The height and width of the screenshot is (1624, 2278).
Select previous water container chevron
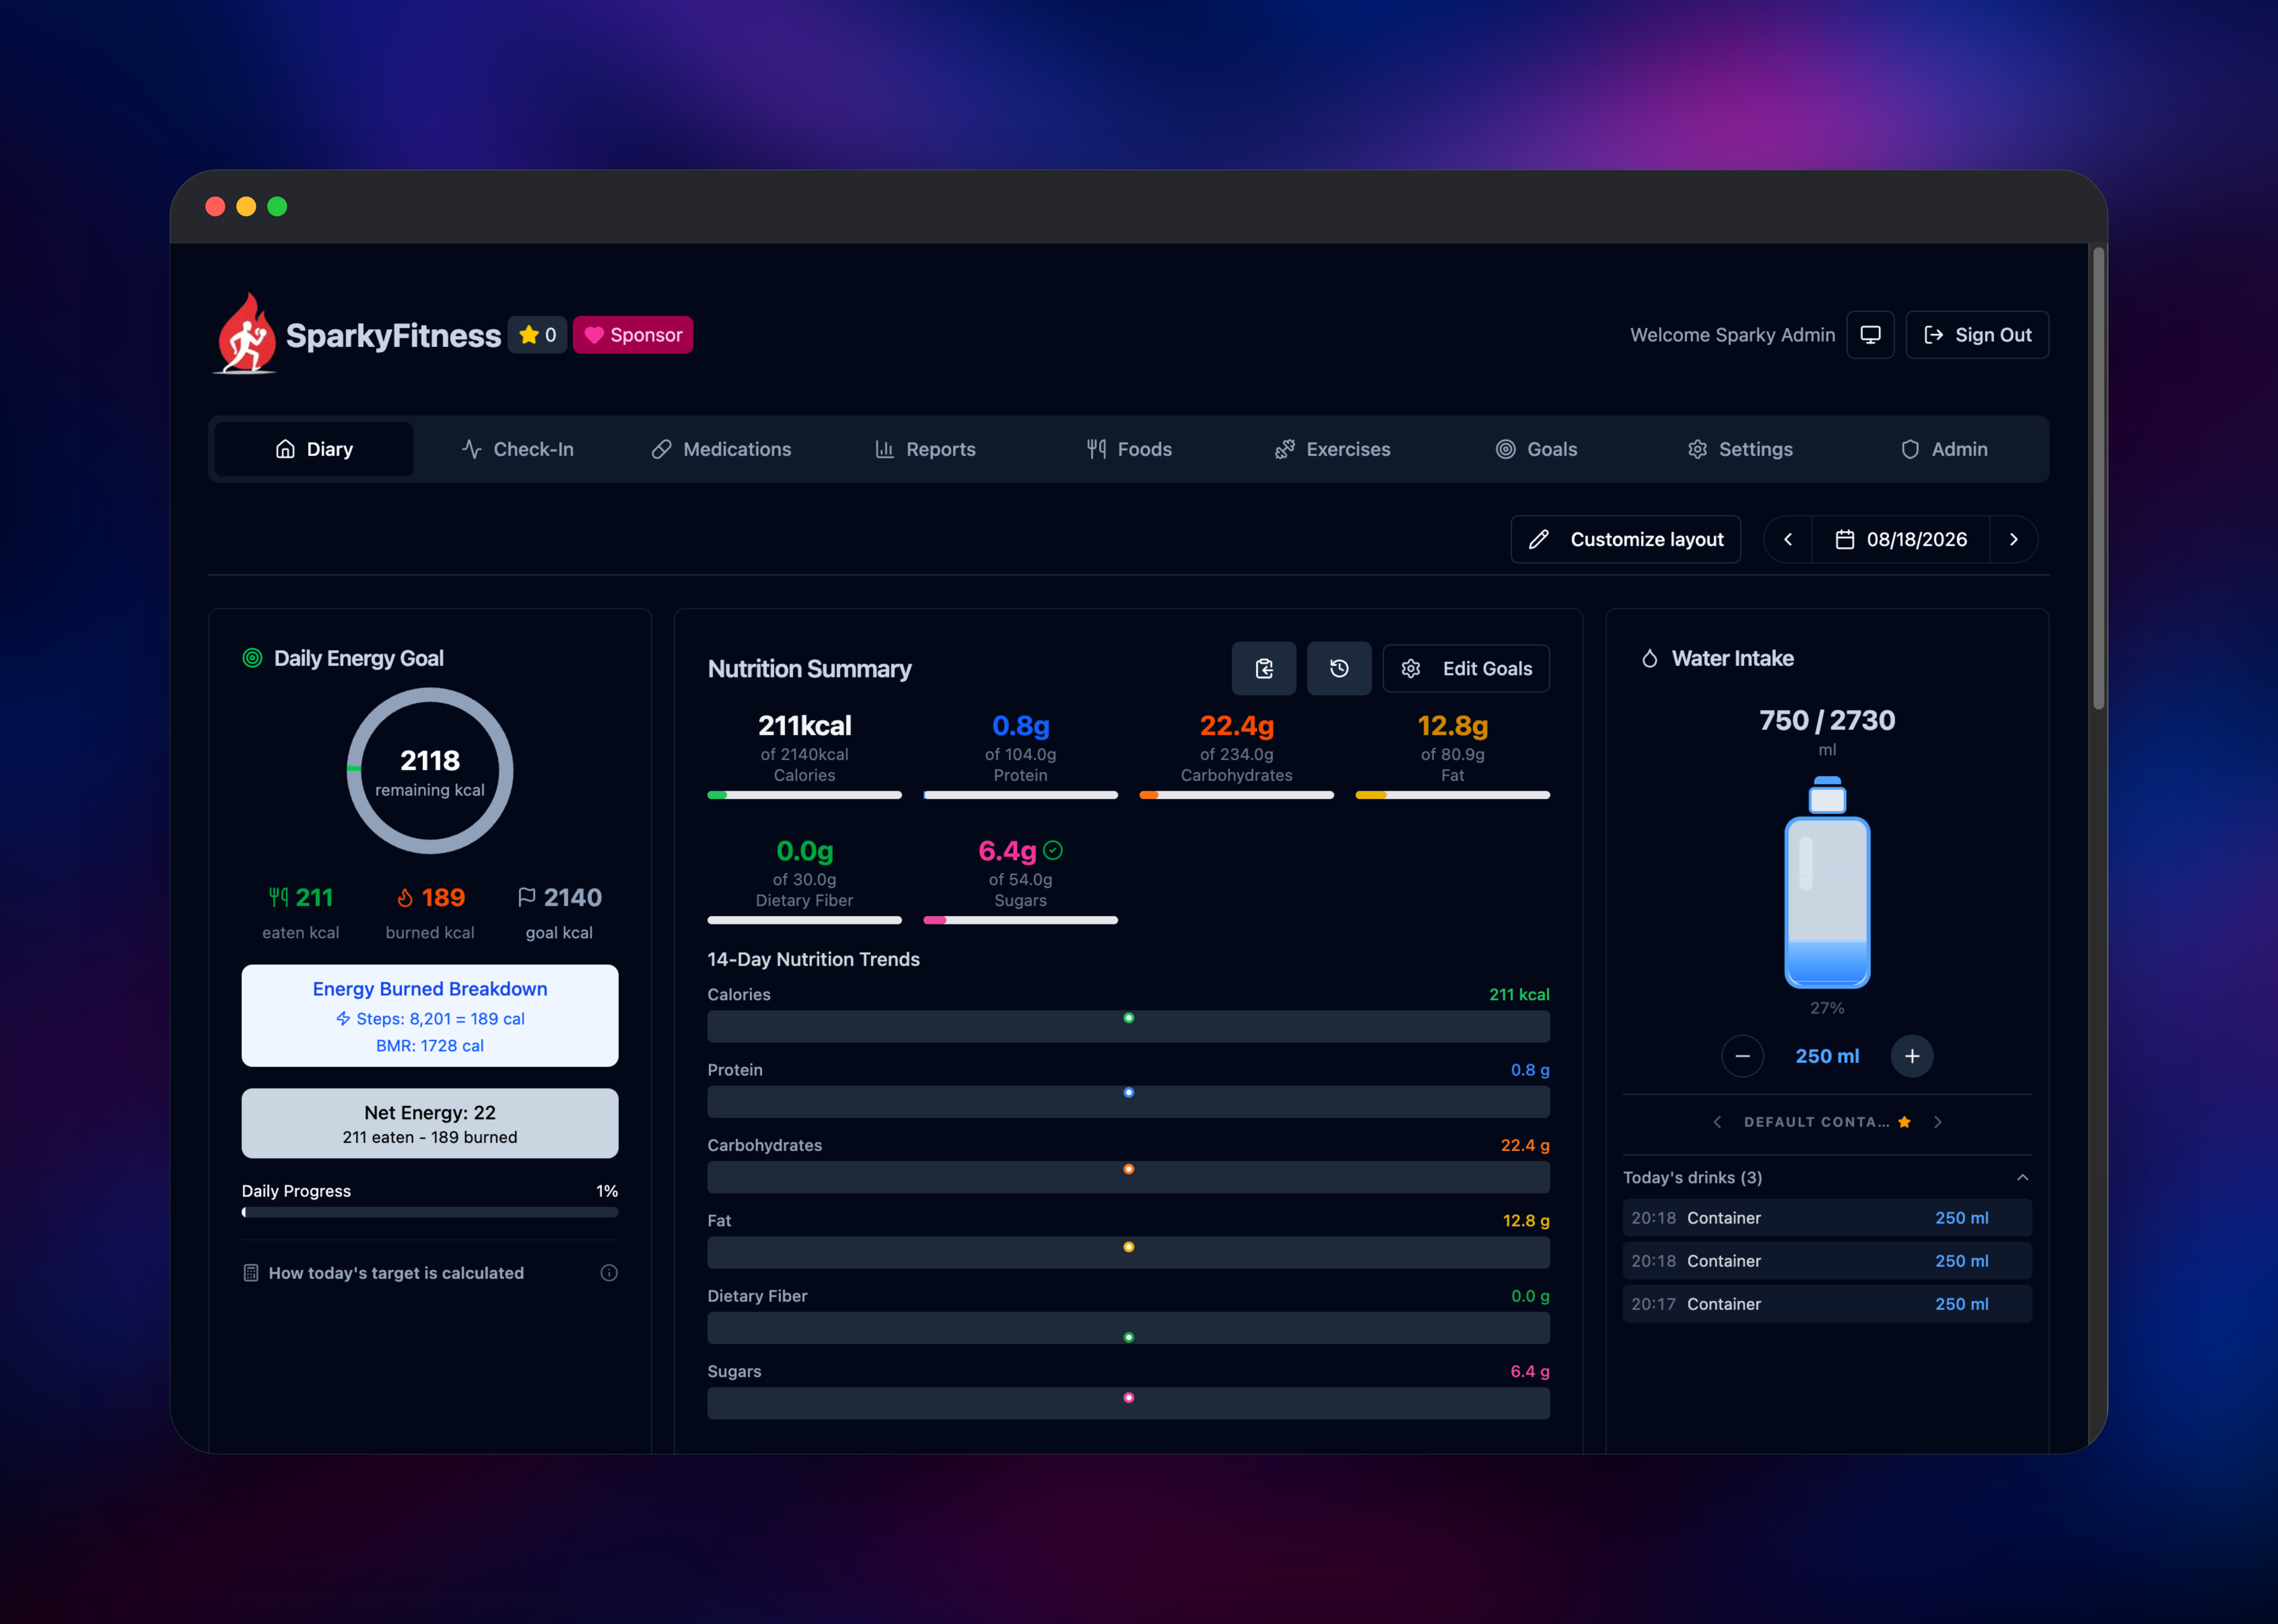[1718, 1122]
